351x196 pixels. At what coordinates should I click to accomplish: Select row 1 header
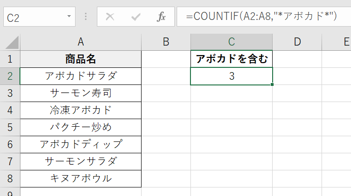click(9, 59)
